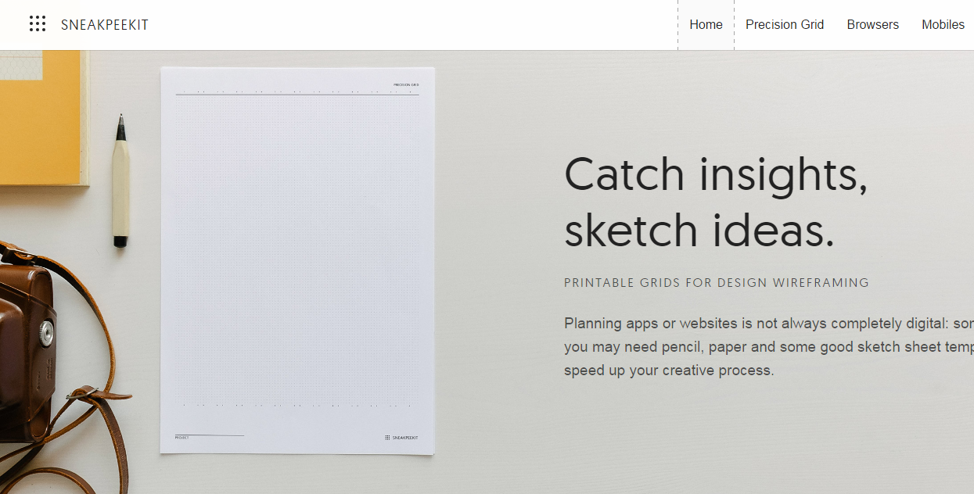This screenshot has width=974, height=494.
Task: Select Mobiles in the navigation bar
Action: click(x=943, y=25)
